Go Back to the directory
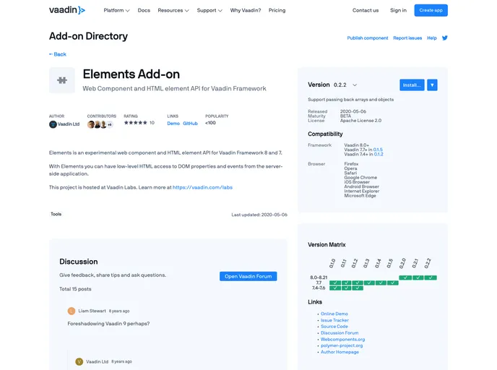This screenshot has height=370, width=497. point(58,54)
